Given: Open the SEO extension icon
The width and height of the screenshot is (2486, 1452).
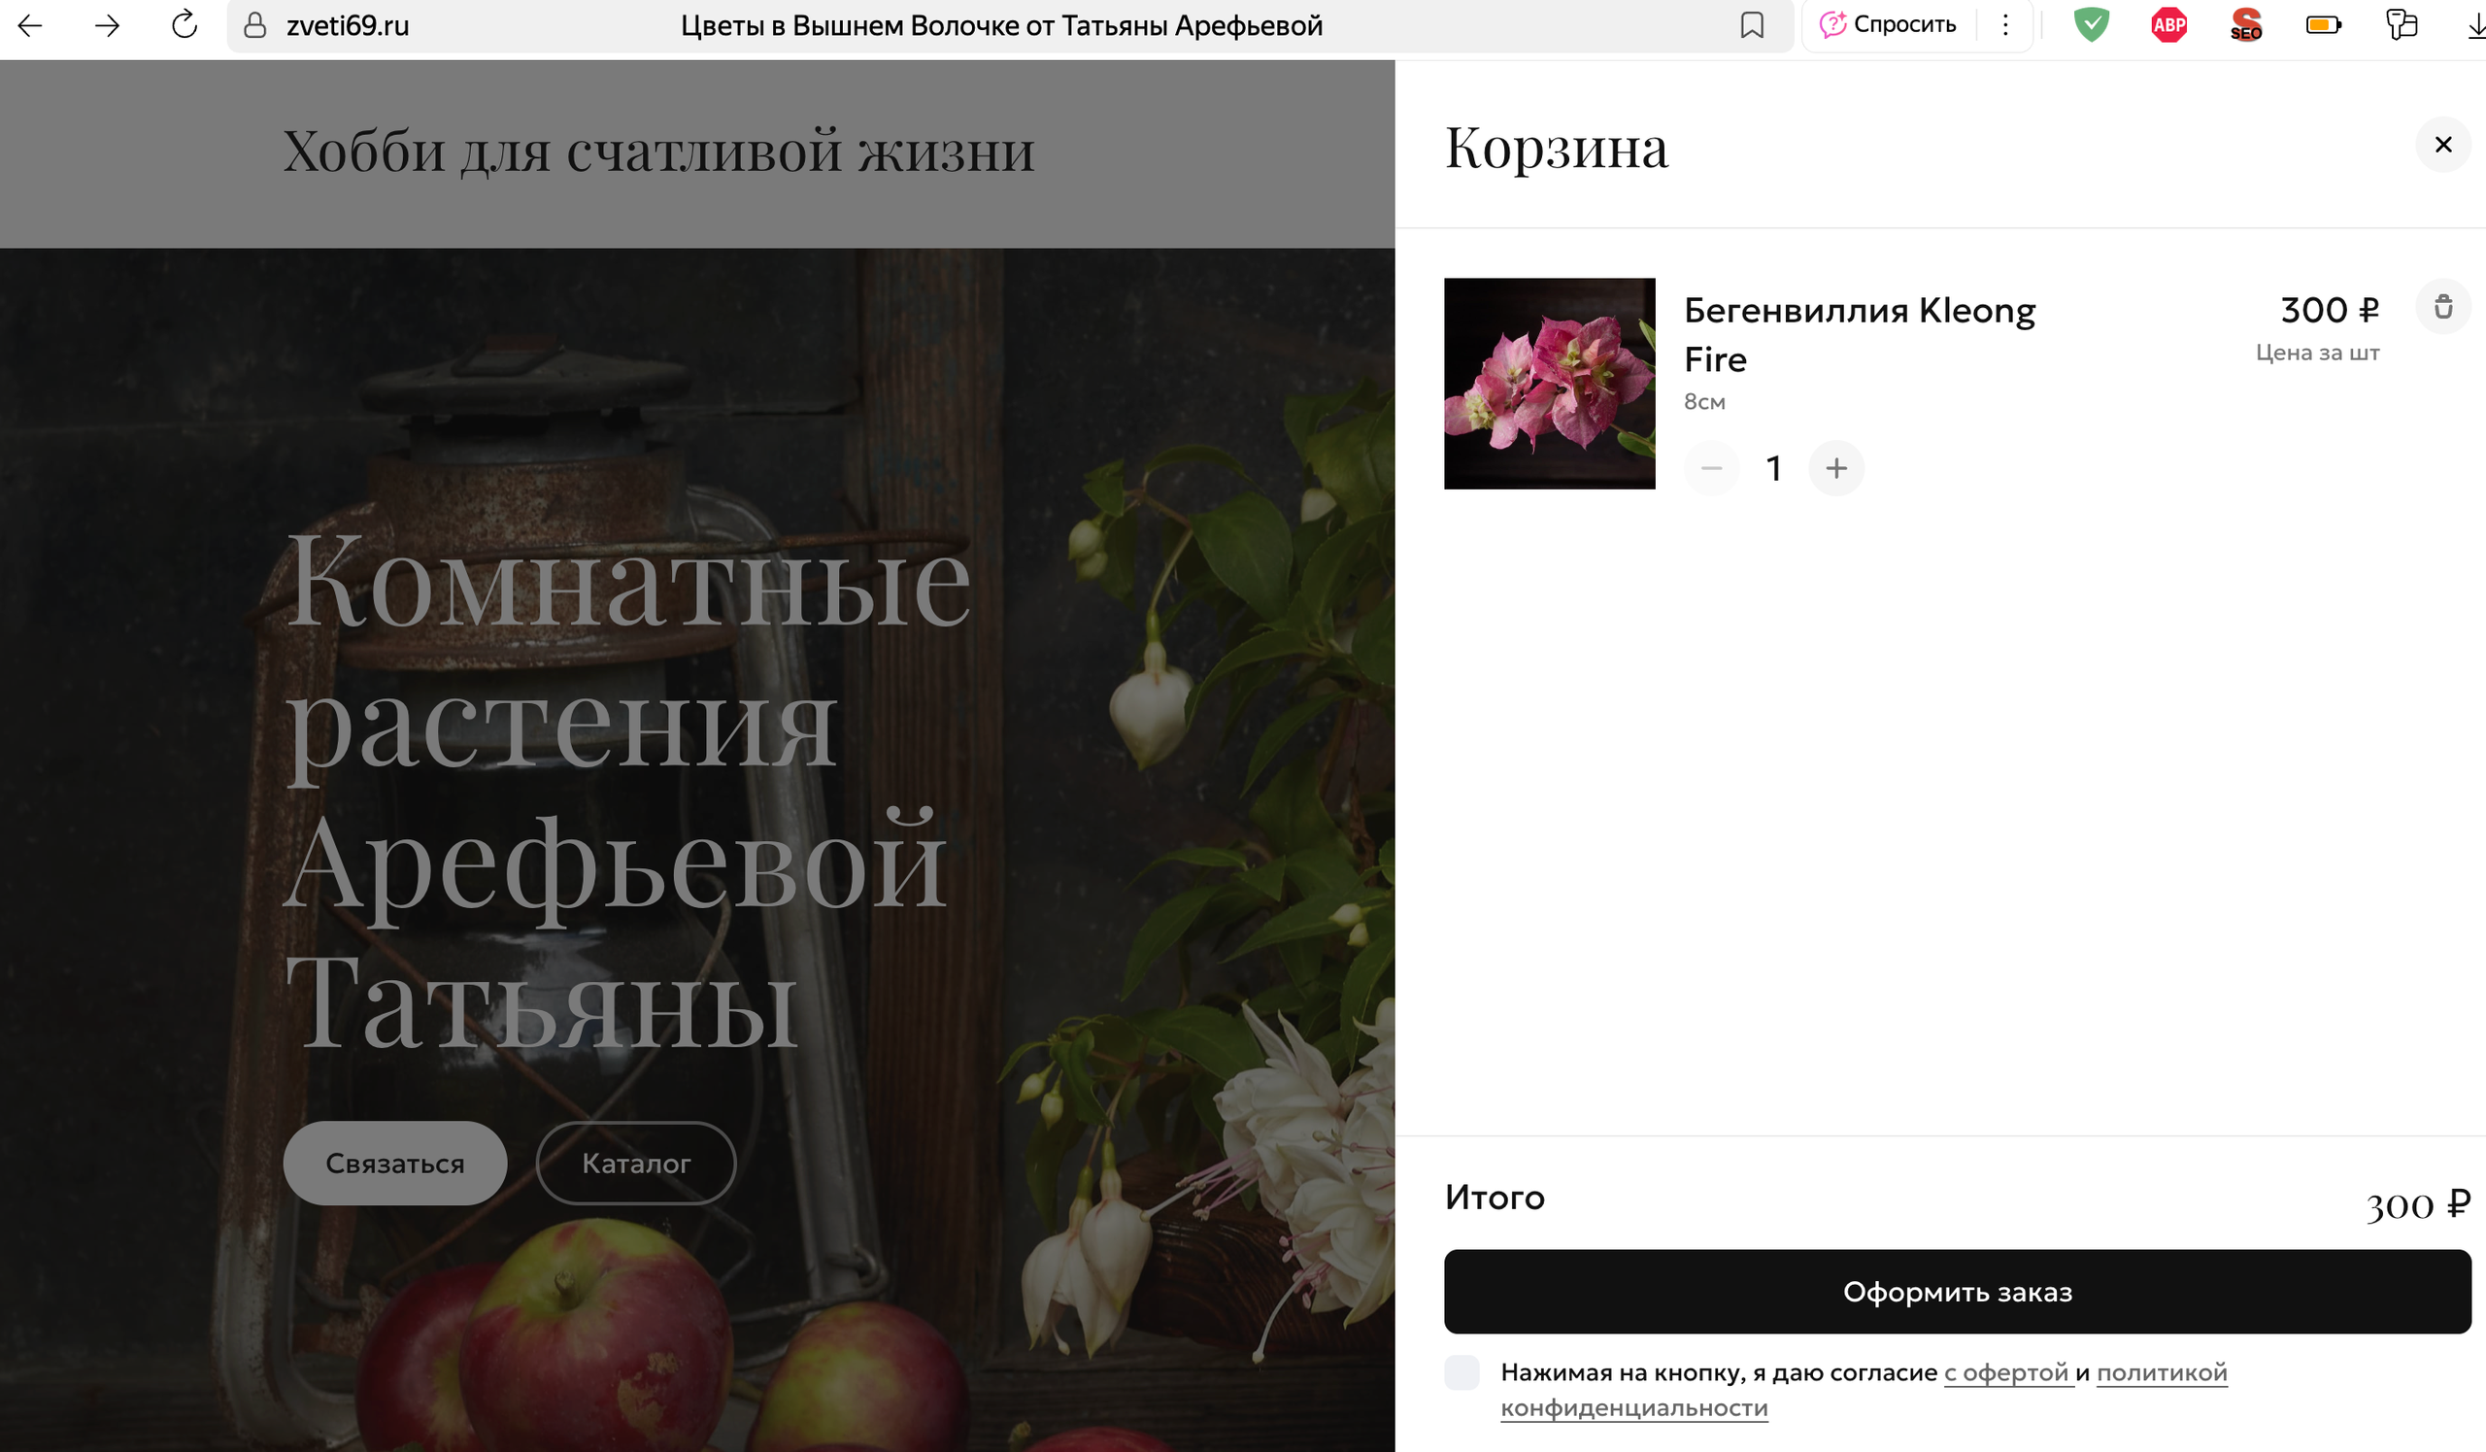Looking at the screenshot, I should click(2245, 25).
